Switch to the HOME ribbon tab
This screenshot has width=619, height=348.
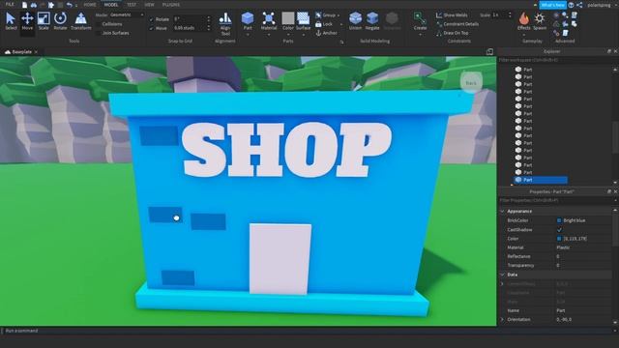[90, 5]
